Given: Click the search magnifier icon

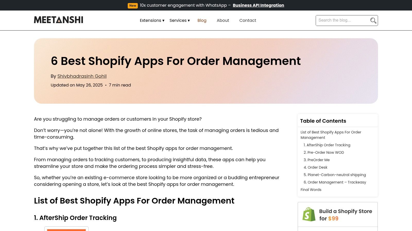Looking at the screenshot, I should [x=373, y=21].
